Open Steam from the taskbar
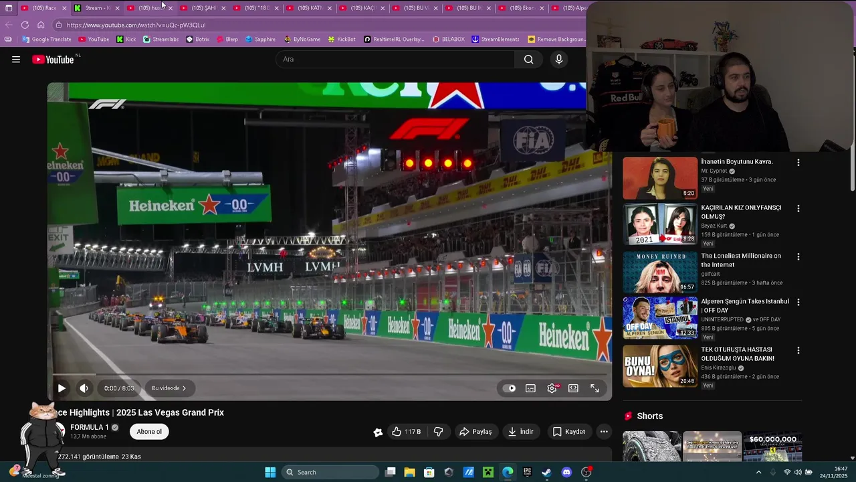The height and width of the screenshot is (482, 856). (546, 473)
